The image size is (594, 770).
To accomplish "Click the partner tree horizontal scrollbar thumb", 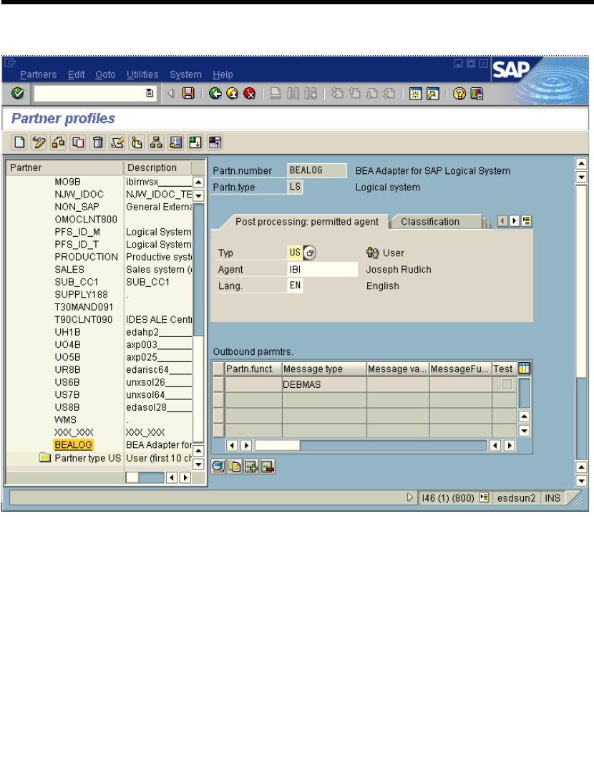I will pyautogui.click(x=132, y=477).
